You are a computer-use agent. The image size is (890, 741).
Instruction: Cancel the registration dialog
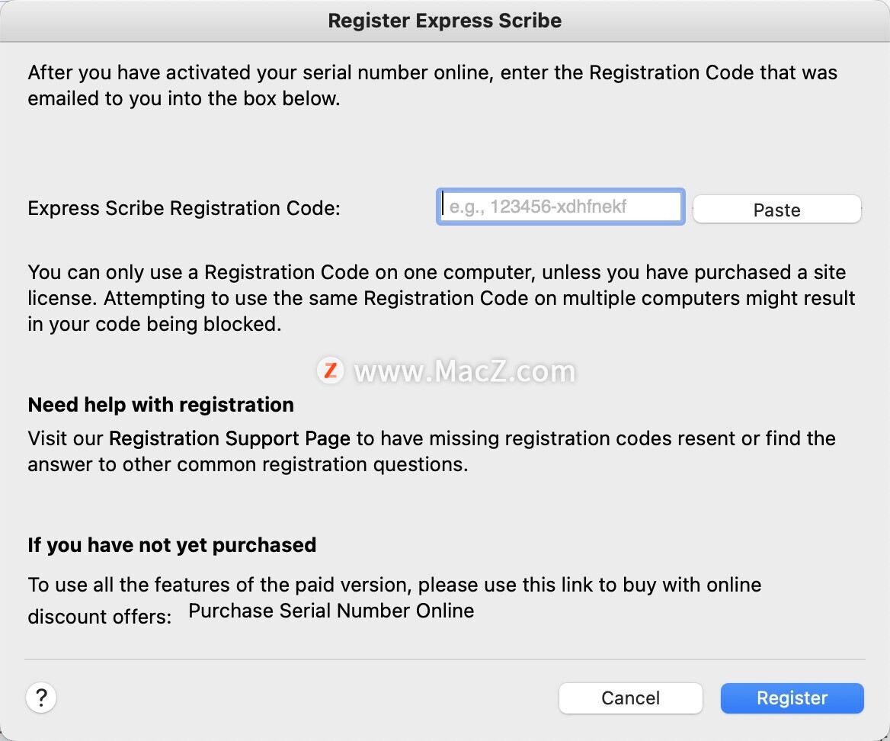(630, 698)
